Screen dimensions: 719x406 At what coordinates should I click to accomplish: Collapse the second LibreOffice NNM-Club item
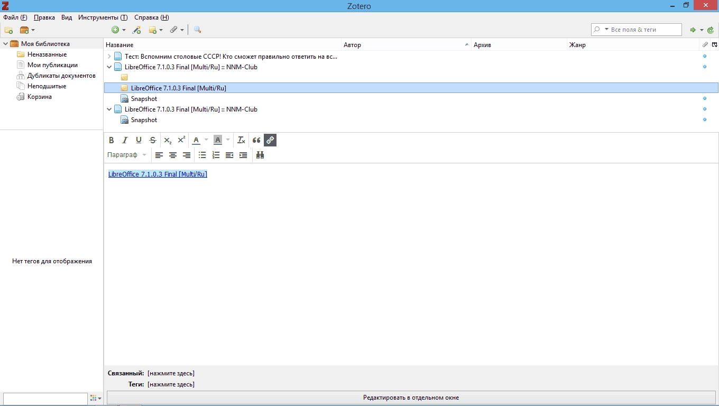pyautogui.click(x=109, y=109)
